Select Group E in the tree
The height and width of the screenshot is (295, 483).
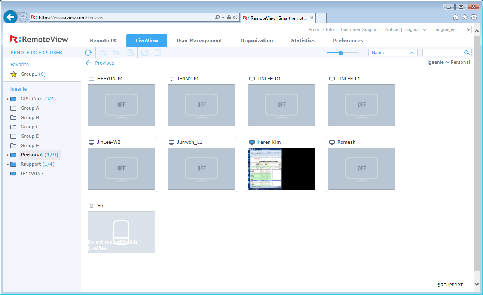[x=30, y=146]
